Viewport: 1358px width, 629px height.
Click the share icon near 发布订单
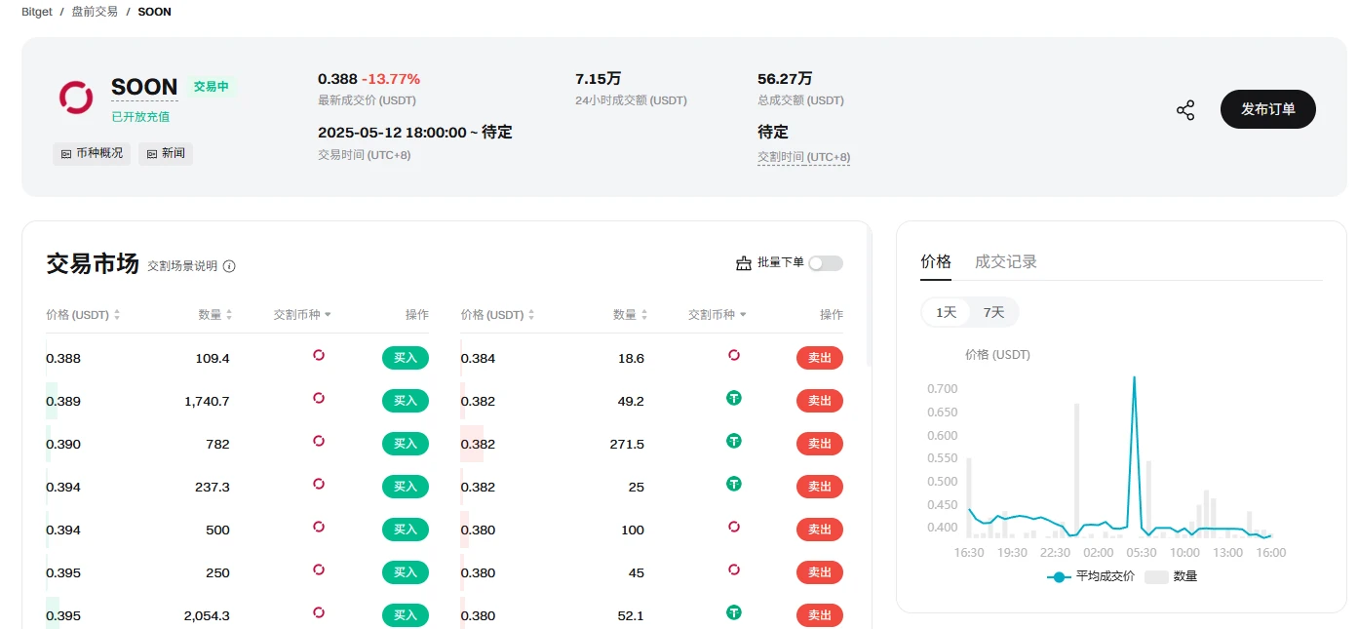[1185, 109]
